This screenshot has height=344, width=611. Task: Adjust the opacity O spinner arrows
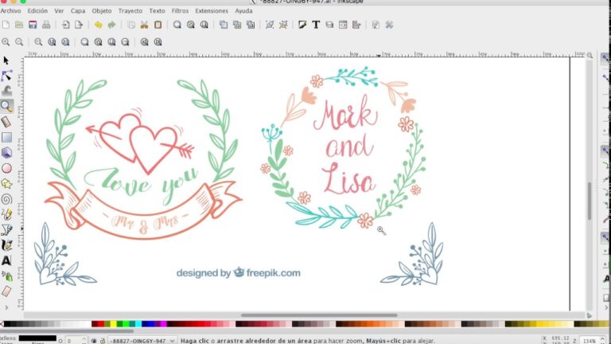coord(84,341)
